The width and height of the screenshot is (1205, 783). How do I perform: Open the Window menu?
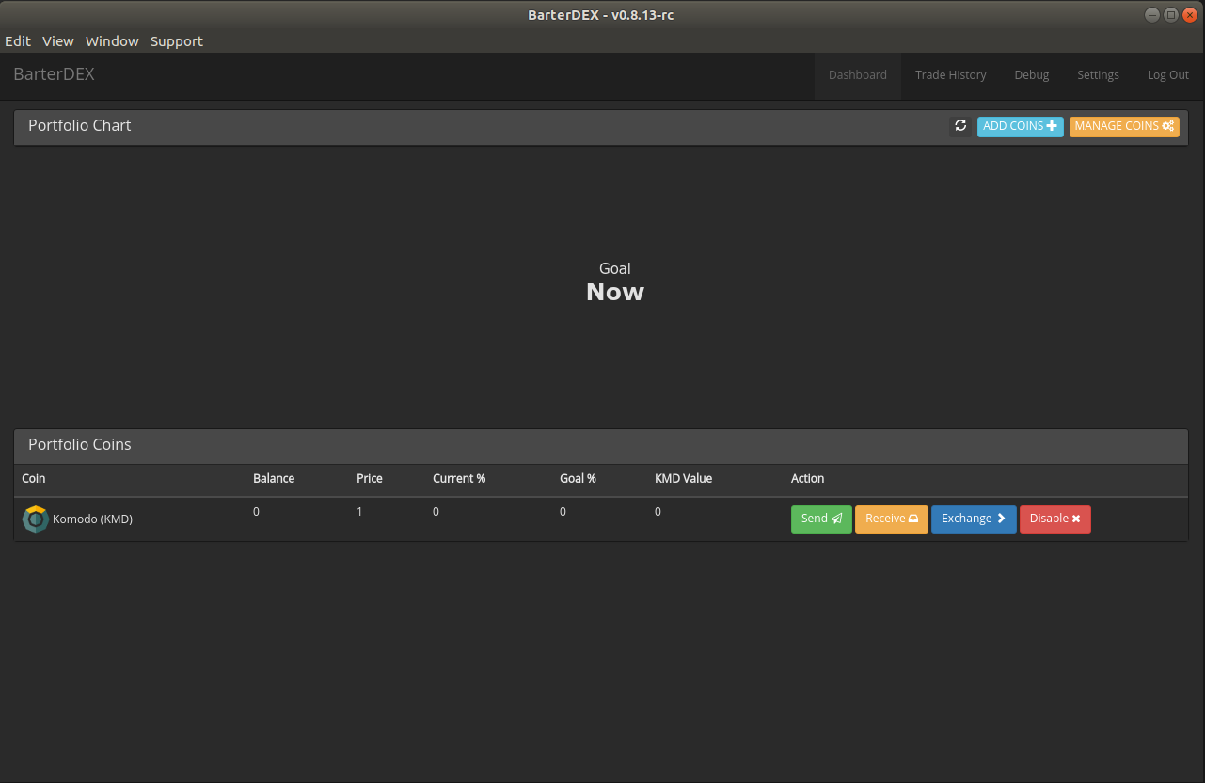tap(112, 41)
